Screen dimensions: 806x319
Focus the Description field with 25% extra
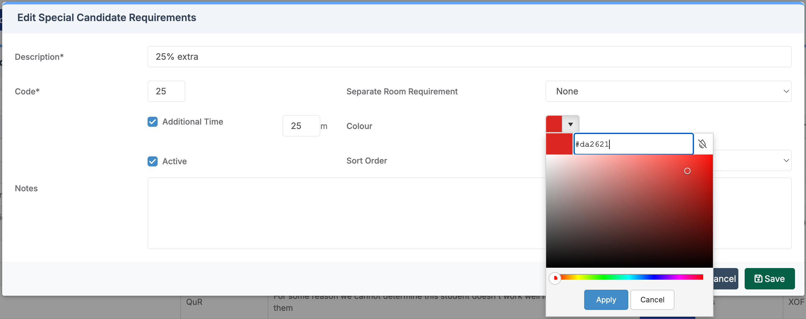pos(469,57)
